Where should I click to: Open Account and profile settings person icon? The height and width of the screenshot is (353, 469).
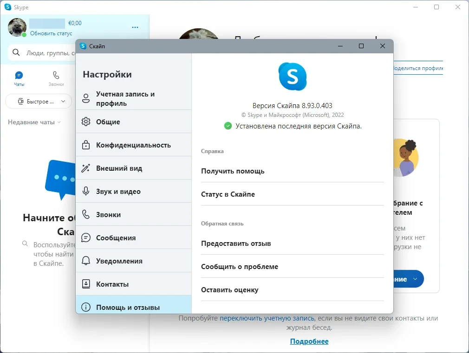point(86,98)
